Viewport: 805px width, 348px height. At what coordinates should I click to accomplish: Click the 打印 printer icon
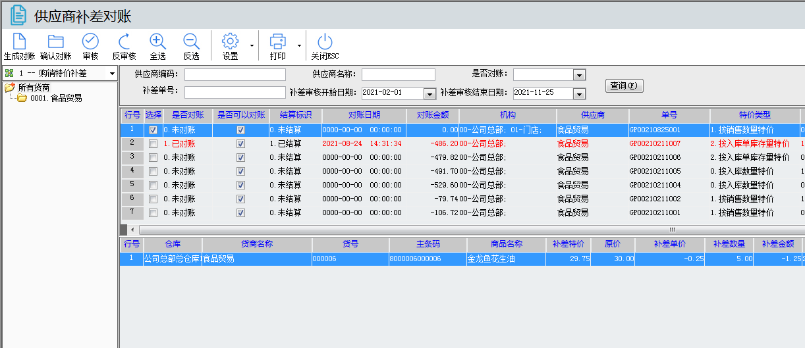tap(278, 41)
